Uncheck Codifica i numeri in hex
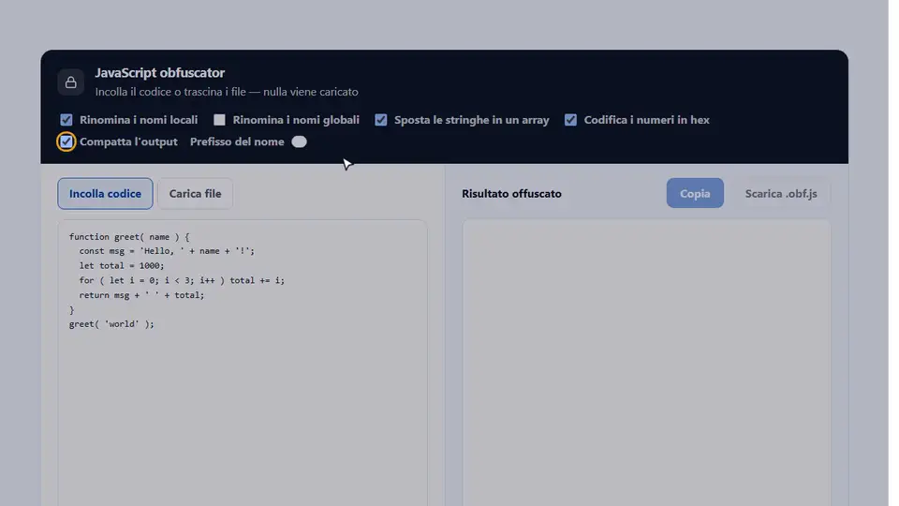 point(570,120)
